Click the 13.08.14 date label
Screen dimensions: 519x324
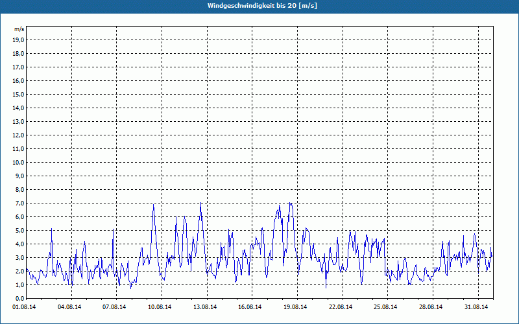click(205, 307)
